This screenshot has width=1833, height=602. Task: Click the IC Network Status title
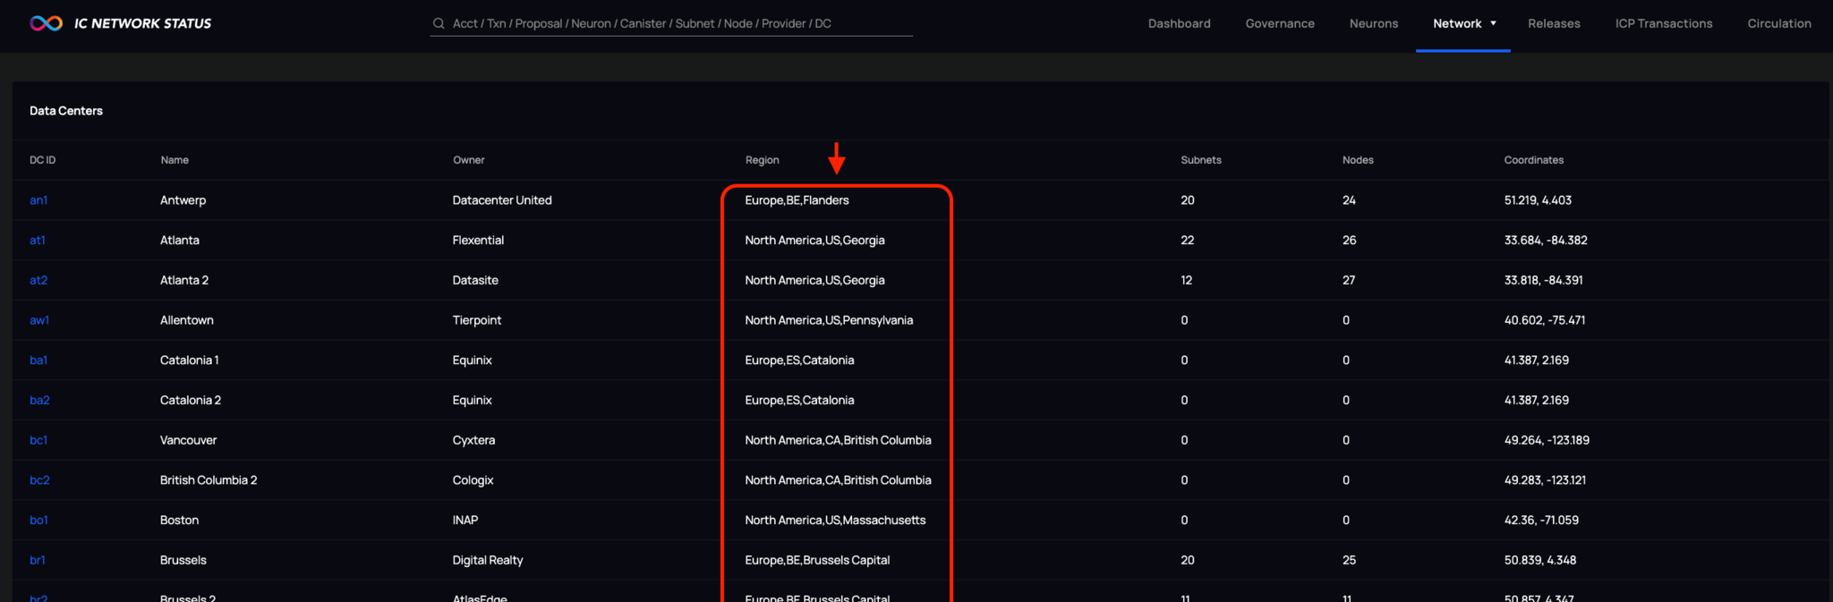point(142,23)
